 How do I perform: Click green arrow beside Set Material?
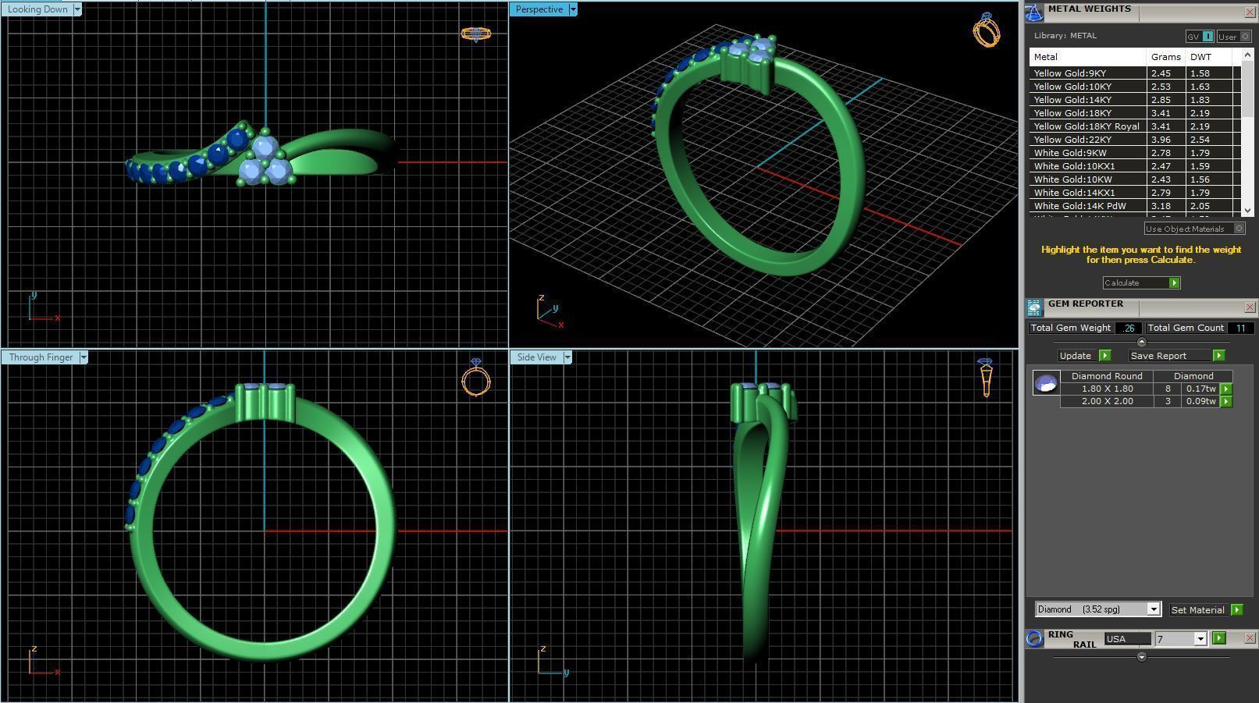click(1236, 610)
